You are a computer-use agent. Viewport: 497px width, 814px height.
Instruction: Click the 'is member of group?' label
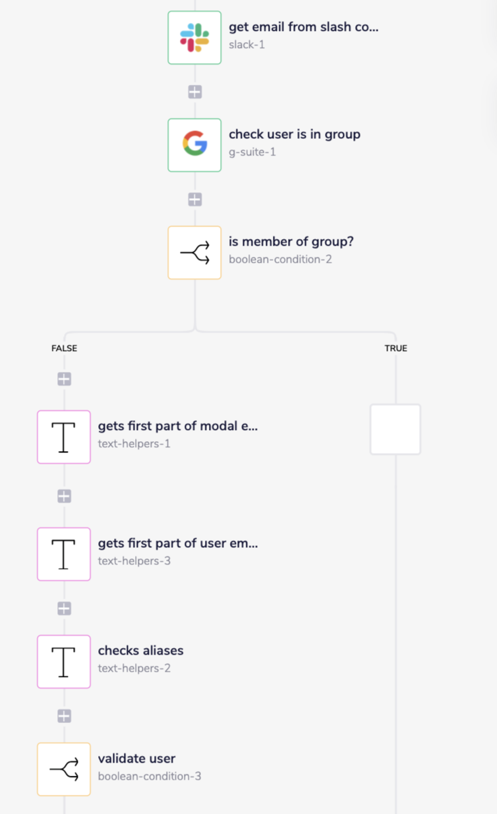coord(291,242)
